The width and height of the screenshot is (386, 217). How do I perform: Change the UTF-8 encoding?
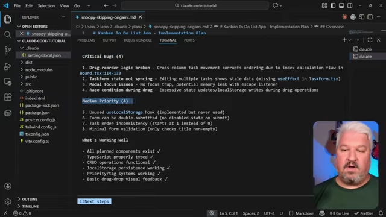click(x=269, y=213)
